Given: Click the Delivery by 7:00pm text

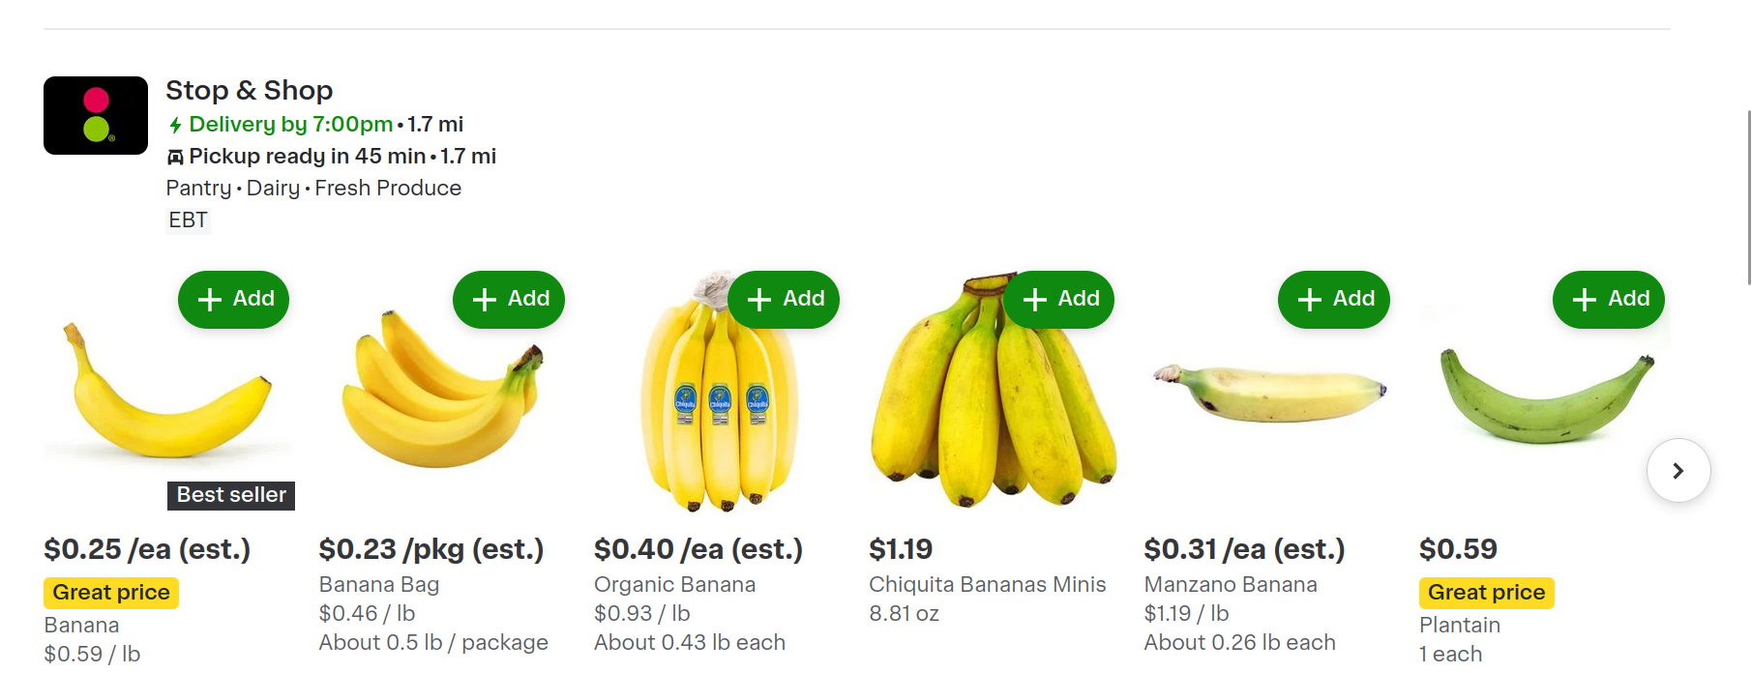Looking at the screenshot, I should pos(290,124).
